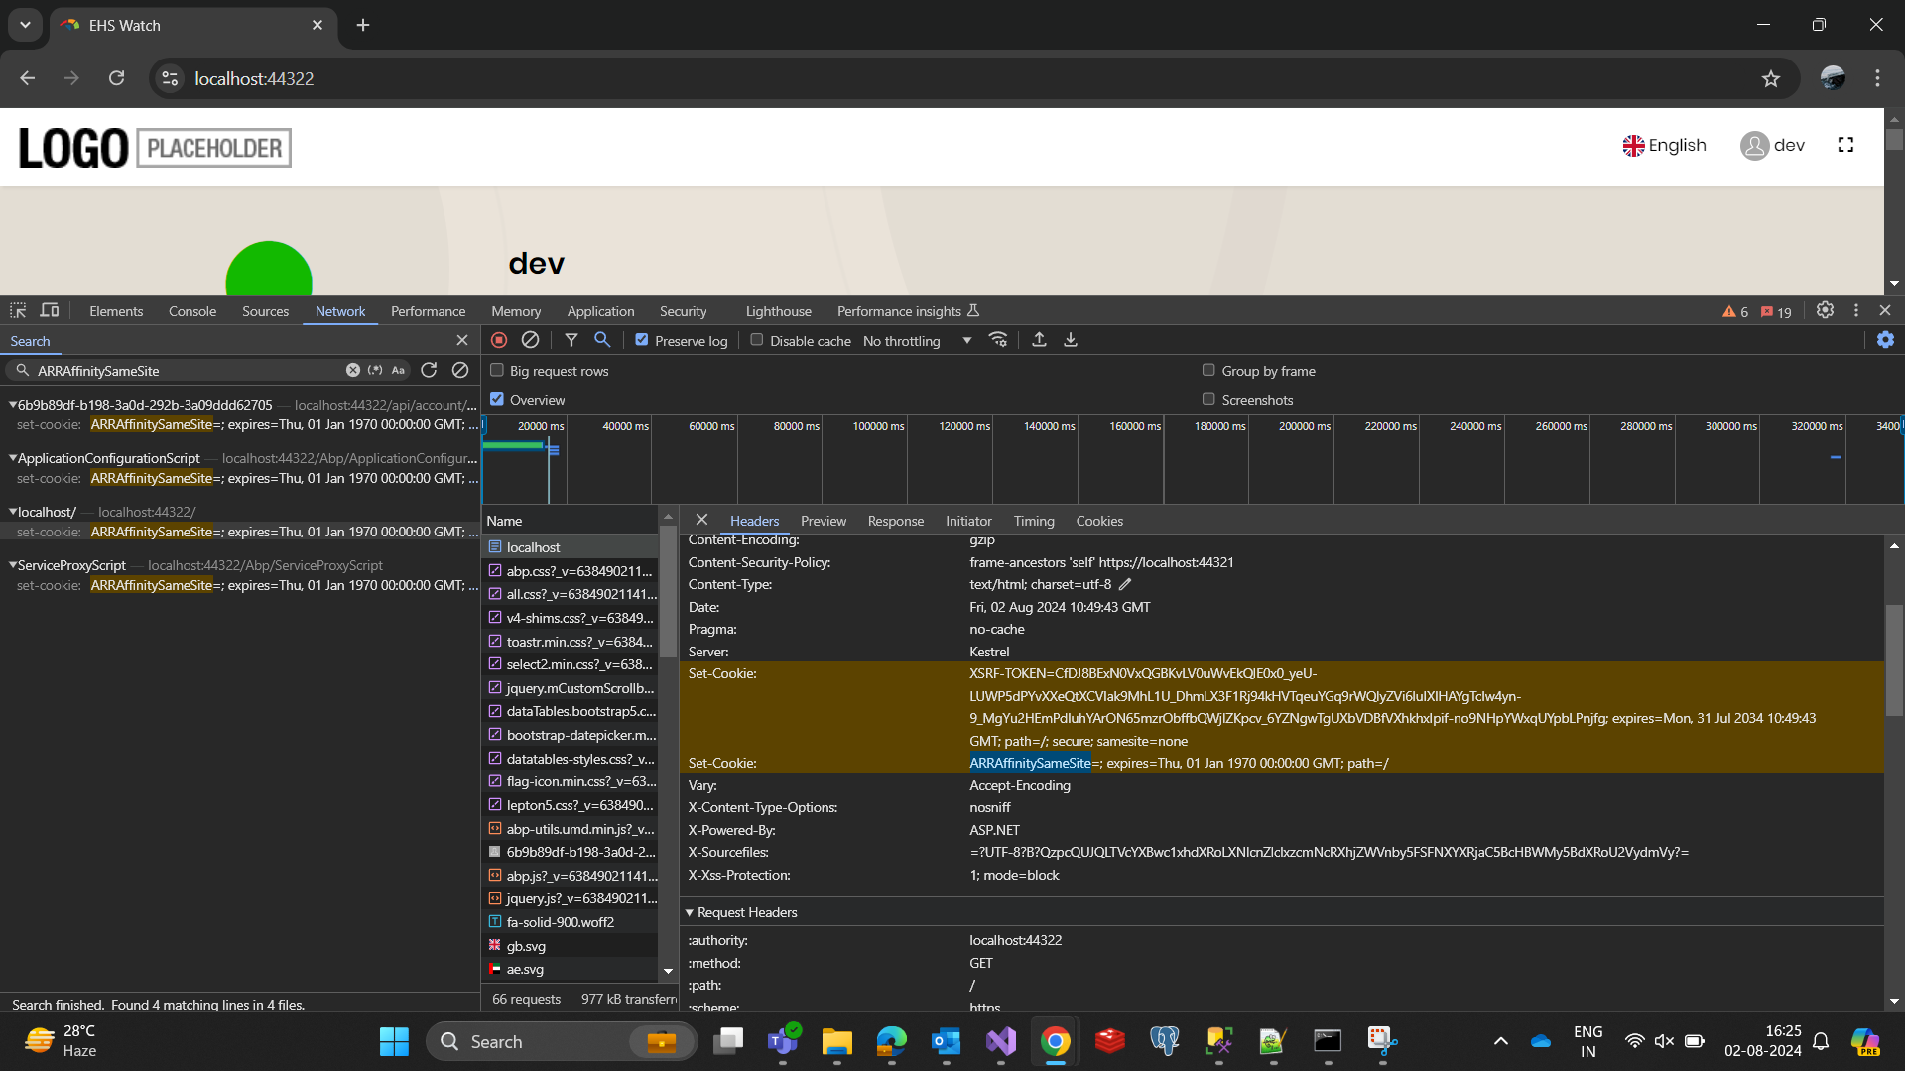Collapse the ApplicationConfigurationScript search result
This screenshot has height=1071, width=1905.
coord(13,458)
